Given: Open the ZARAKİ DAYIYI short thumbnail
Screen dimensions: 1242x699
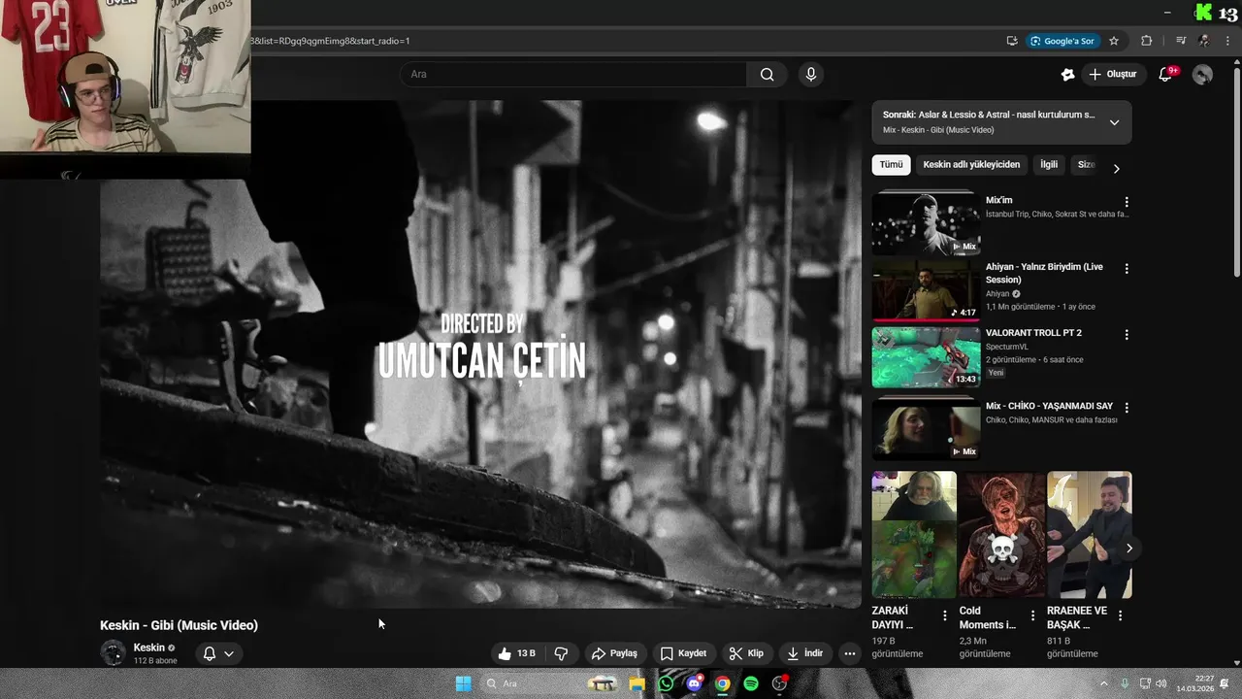Looking at the screenshot, I should coord(914,535).
